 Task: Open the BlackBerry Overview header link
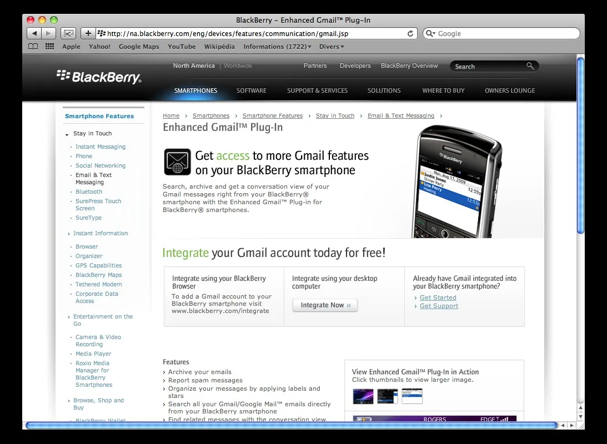409,65
